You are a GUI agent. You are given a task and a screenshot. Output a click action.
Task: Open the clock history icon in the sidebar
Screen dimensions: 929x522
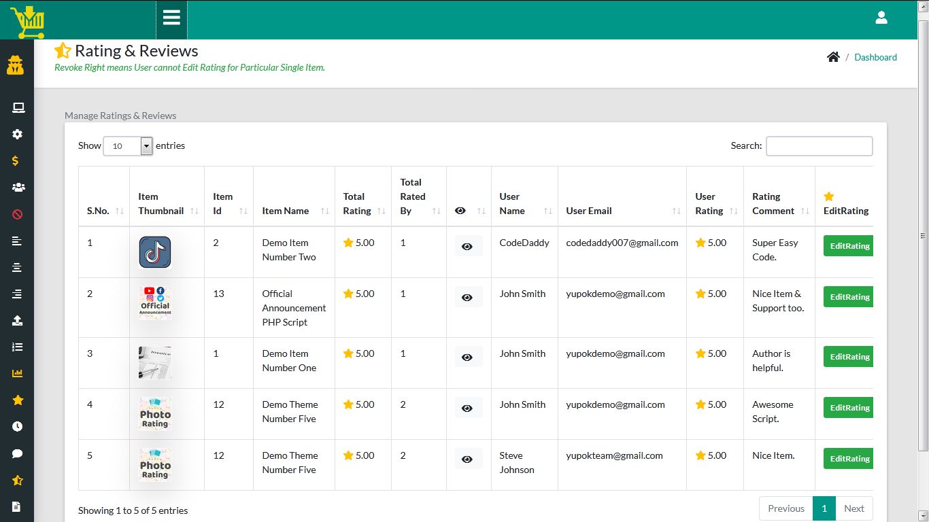click(18, 426)
